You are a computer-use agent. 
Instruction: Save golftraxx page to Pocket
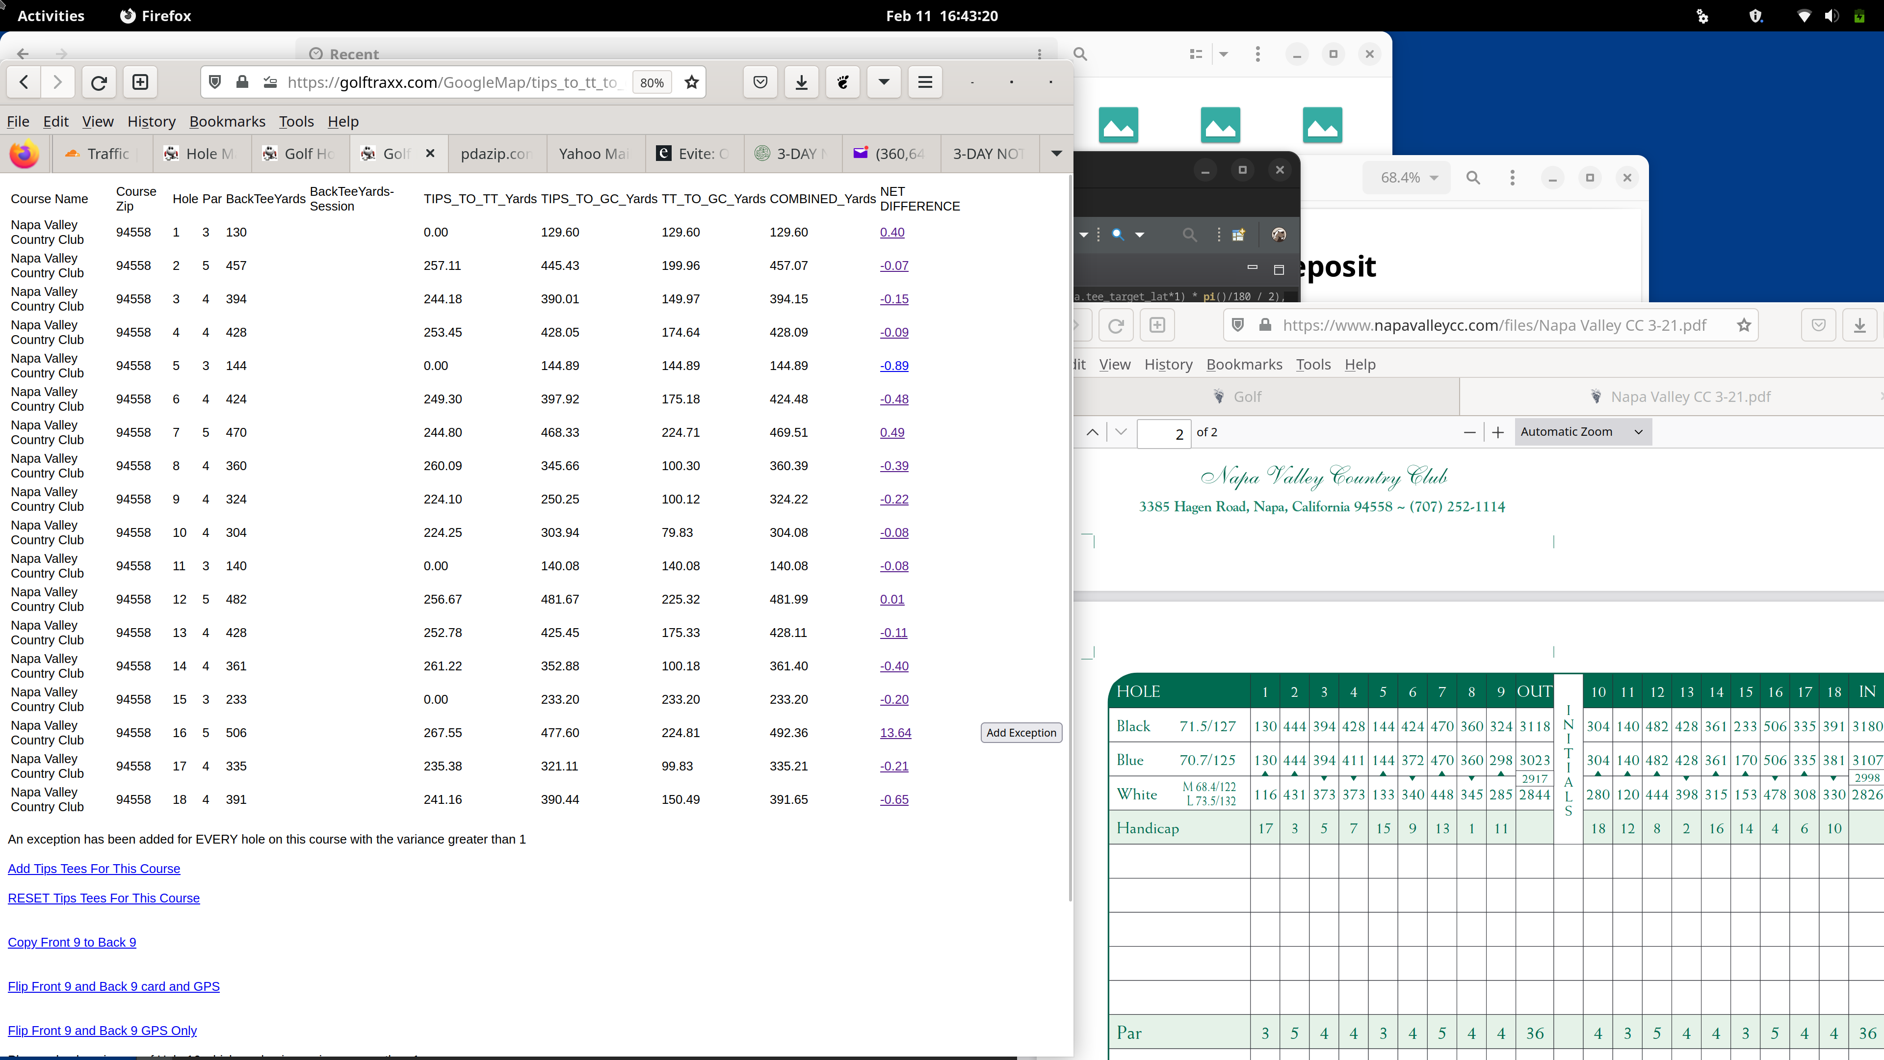click(x=760, y=82)
